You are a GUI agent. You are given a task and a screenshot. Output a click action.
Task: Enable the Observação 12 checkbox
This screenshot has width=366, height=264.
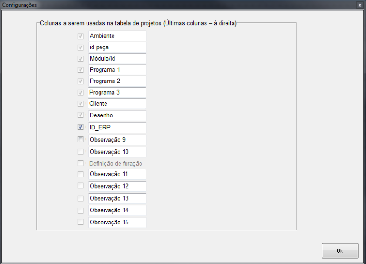(x=80, y=186)
